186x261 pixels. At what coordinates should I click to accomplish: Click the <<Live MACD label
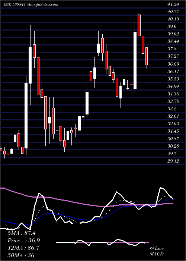tap(157, 251)
